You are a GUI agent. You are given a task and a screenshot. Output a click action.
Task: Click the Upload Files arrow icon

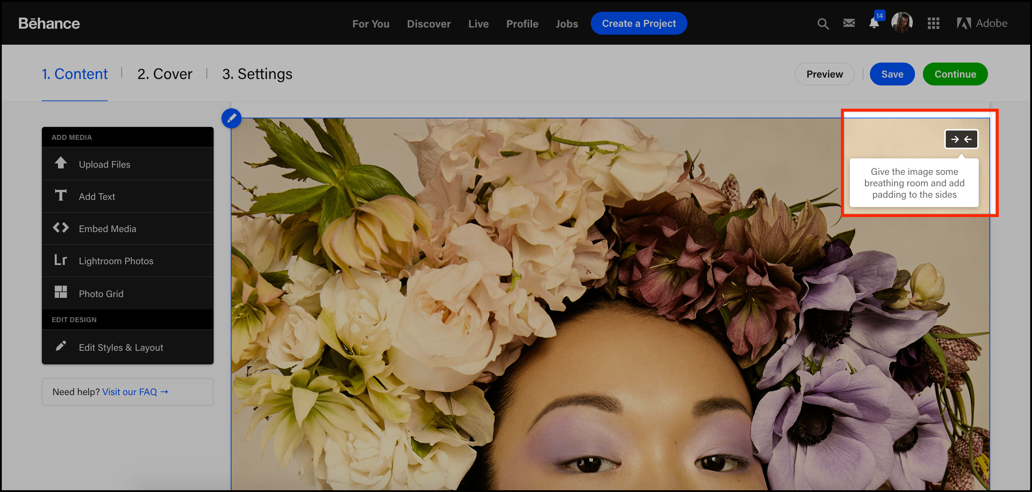[x=60, y=163]
